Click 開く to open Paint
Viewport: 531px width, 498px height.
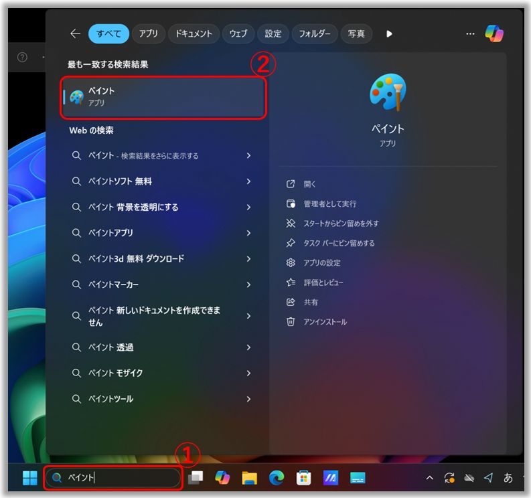[x=309, y=184]
